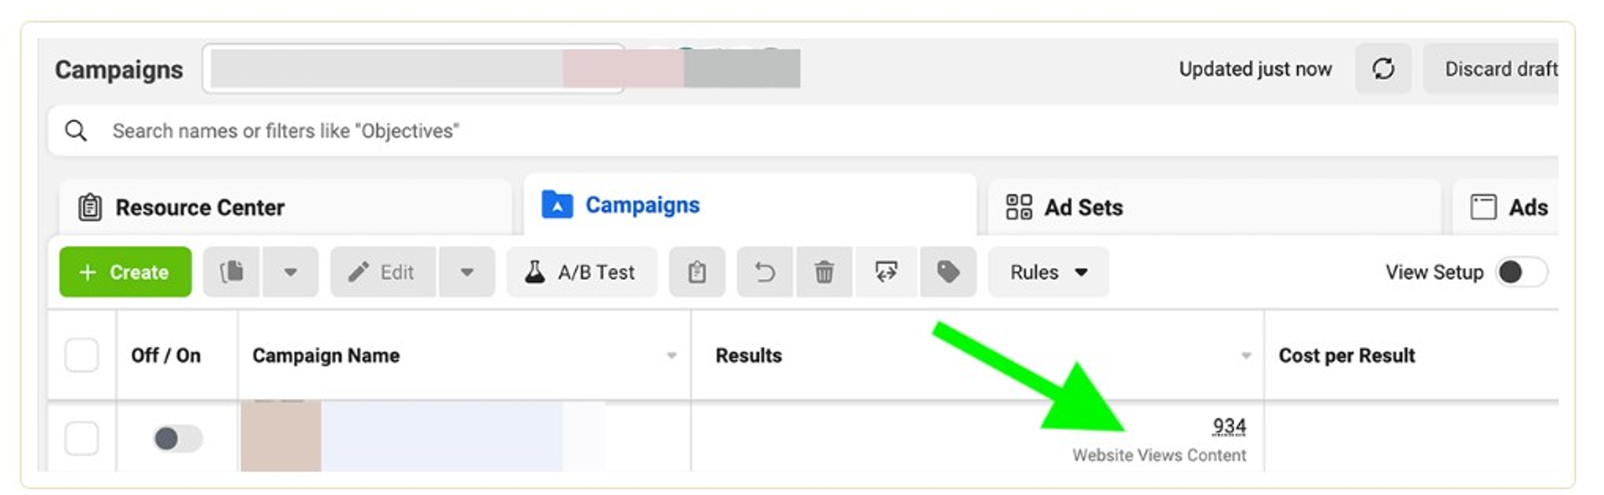1604x495 pixels.
Task: Click the trash delete icon
Action: point(824,272)
